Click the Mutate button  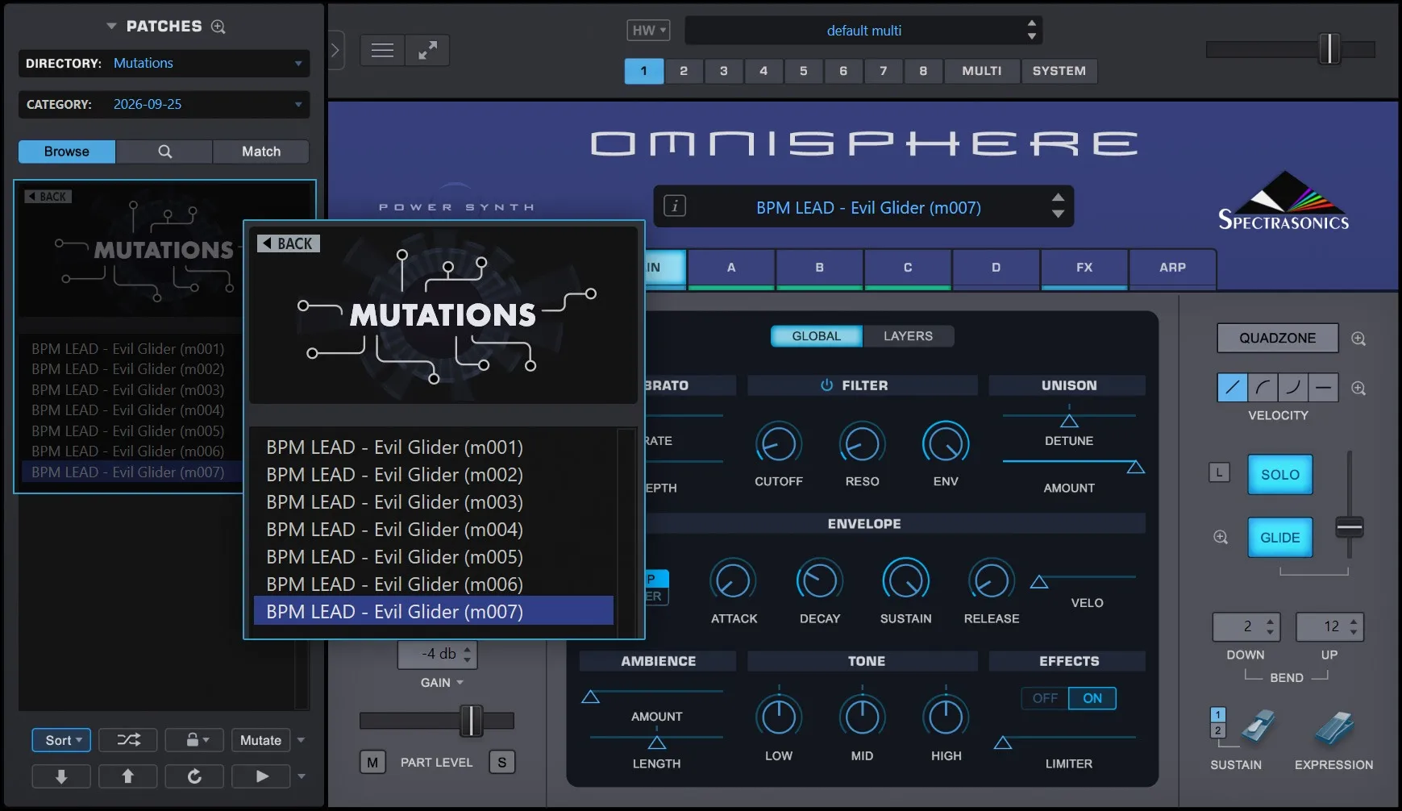pyautogui.click(x=260, y=740)
